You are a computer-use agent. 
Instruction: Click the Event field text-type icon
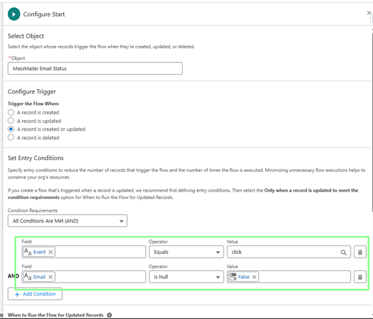click(x=28, y=252)
